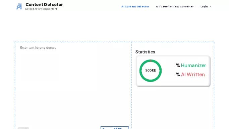229x129 pixels.
Task: Expand the chevron next to Login
Action: pyautogui.click(x=210, y=6)
